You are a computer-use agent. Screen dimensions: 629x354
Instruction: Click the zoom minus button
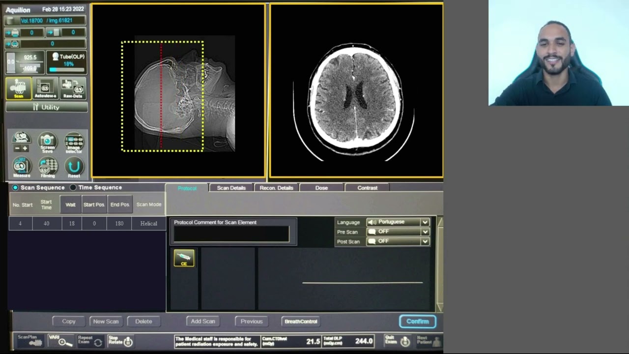tap(17, 148)
